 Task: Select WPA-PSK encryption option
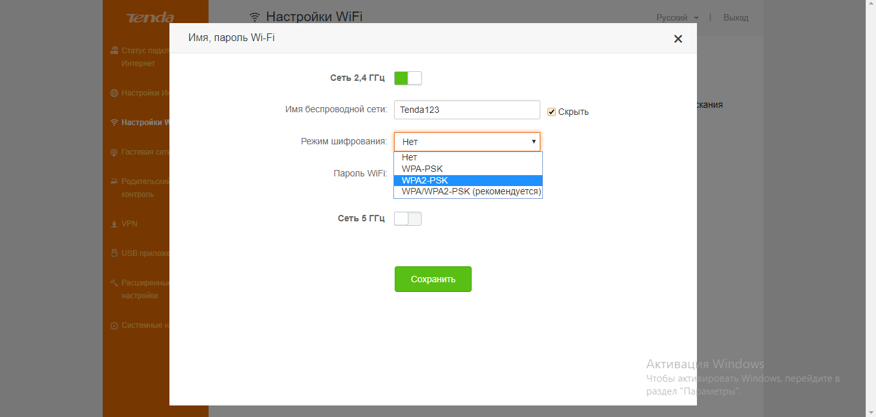coord(468,169)
